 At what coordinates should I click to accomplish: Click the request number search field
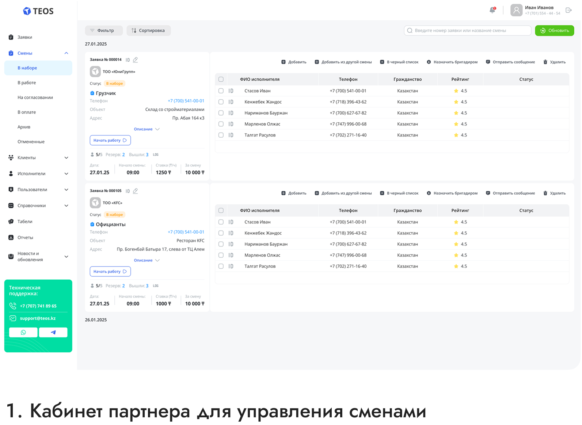[468, 31]
